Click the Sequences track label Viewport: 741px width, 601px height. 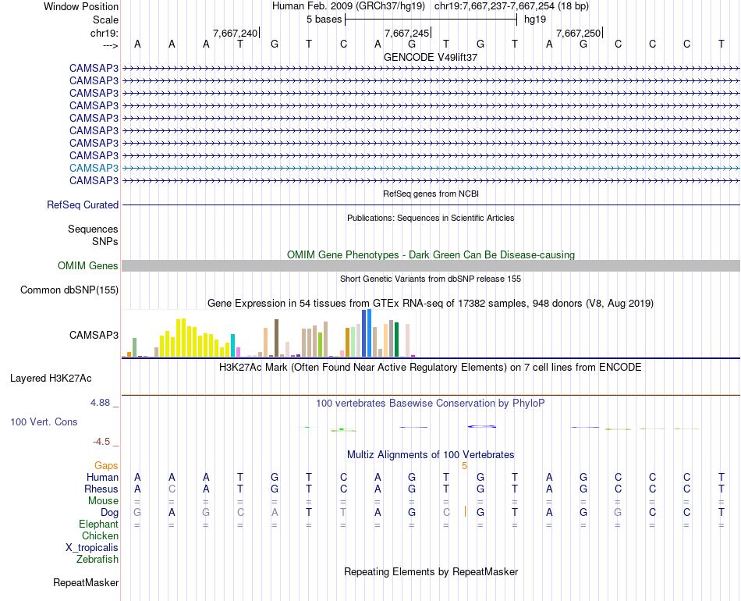tap(93, 229)
